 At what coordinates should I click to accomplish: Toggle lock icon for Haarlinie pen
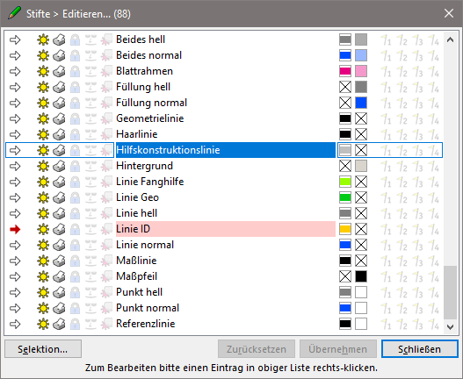point(75,134)
